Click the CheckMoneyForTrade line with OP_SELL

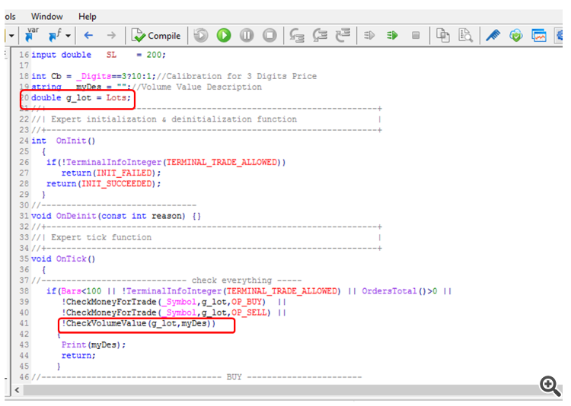[174, 312]
